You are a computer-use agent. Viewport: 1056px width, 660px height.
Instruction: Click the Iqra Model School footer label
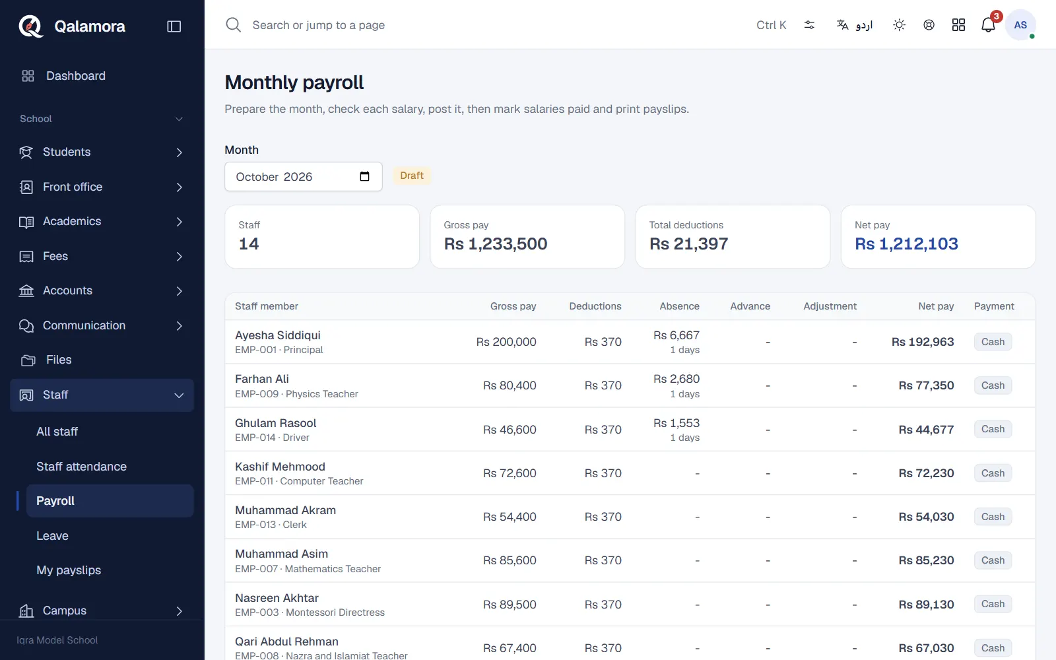tap(57, 640)
